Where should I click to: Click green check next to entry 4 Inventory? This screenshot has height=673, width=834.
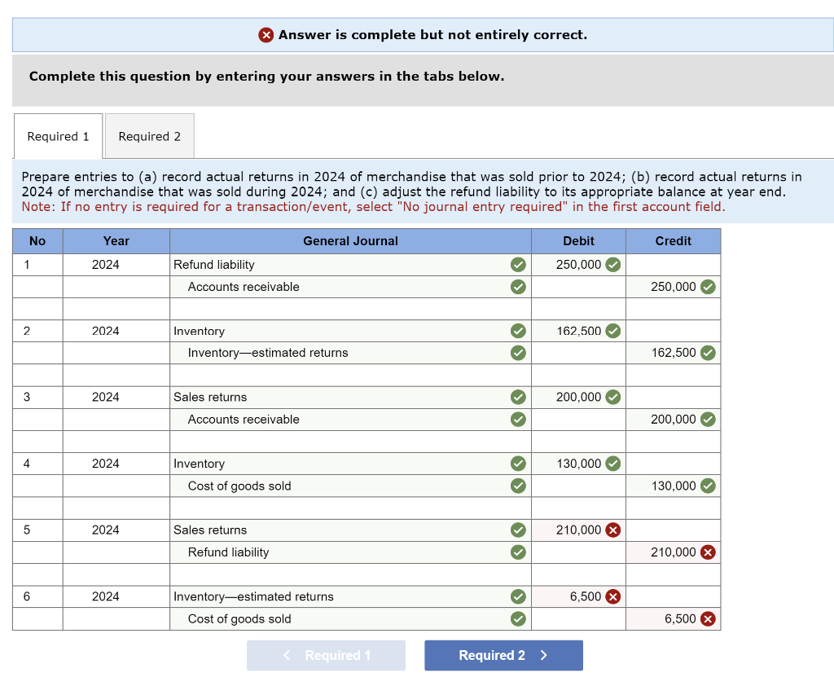(518, 464)
